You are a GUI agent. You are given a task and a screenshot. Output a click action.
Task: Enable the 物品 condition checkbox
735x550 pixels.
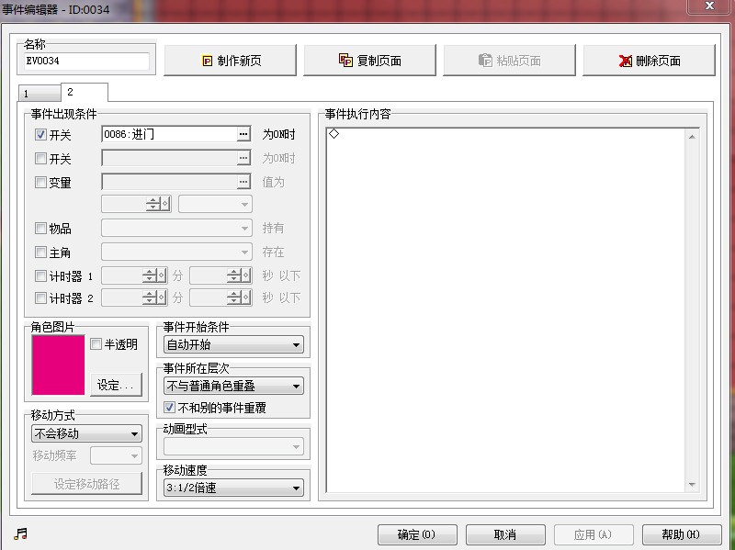[40, 228]
